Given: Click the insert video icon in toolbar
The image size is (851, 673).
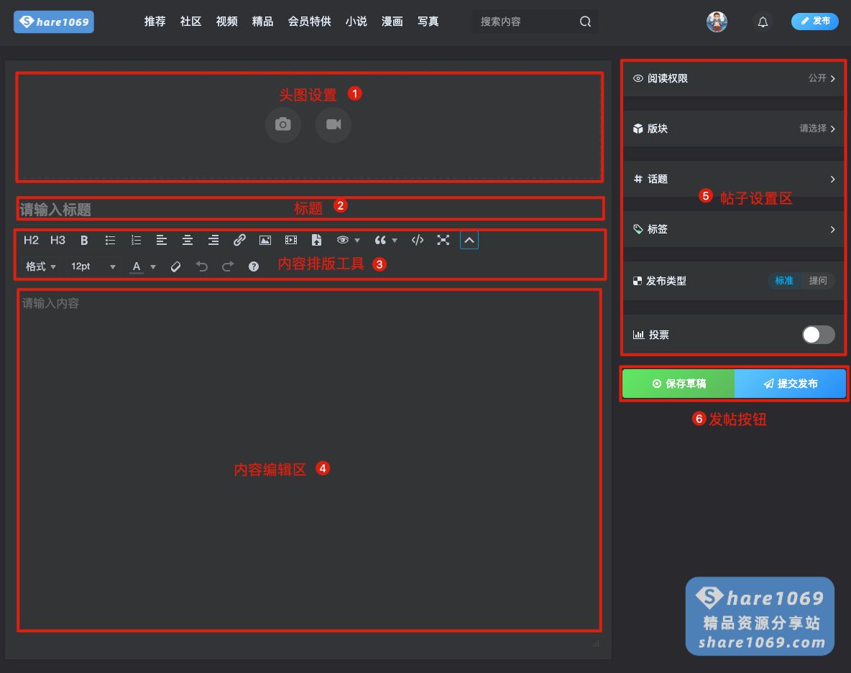Looking at the screenshot, I should pos(290,240).
